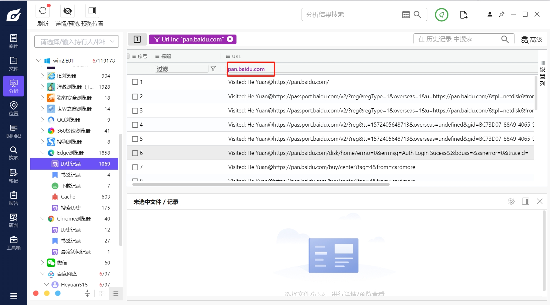Open 位置 in the sidebar

14,108
